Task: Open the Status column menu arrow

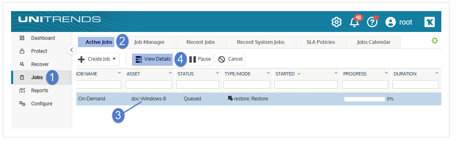Action: click(217, 73)
